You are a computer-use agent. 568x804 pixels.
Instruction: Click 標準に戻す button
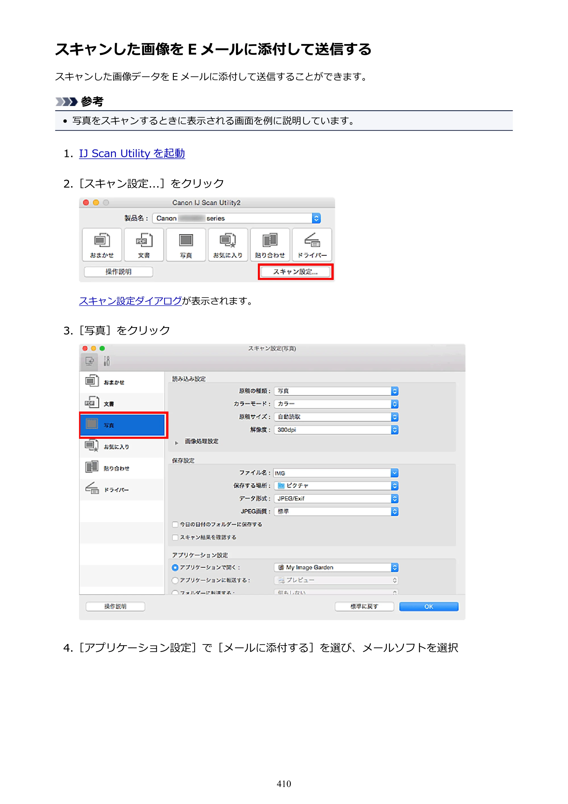tap(364, 606)
